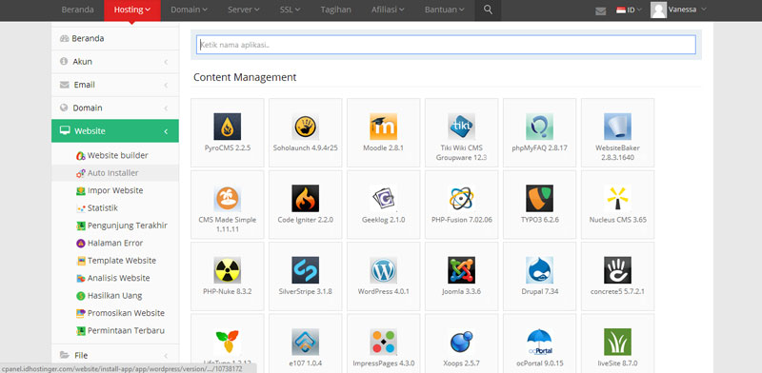
Task: Select the PHP-Nuke radiation icon
Action: coord(227,270)
